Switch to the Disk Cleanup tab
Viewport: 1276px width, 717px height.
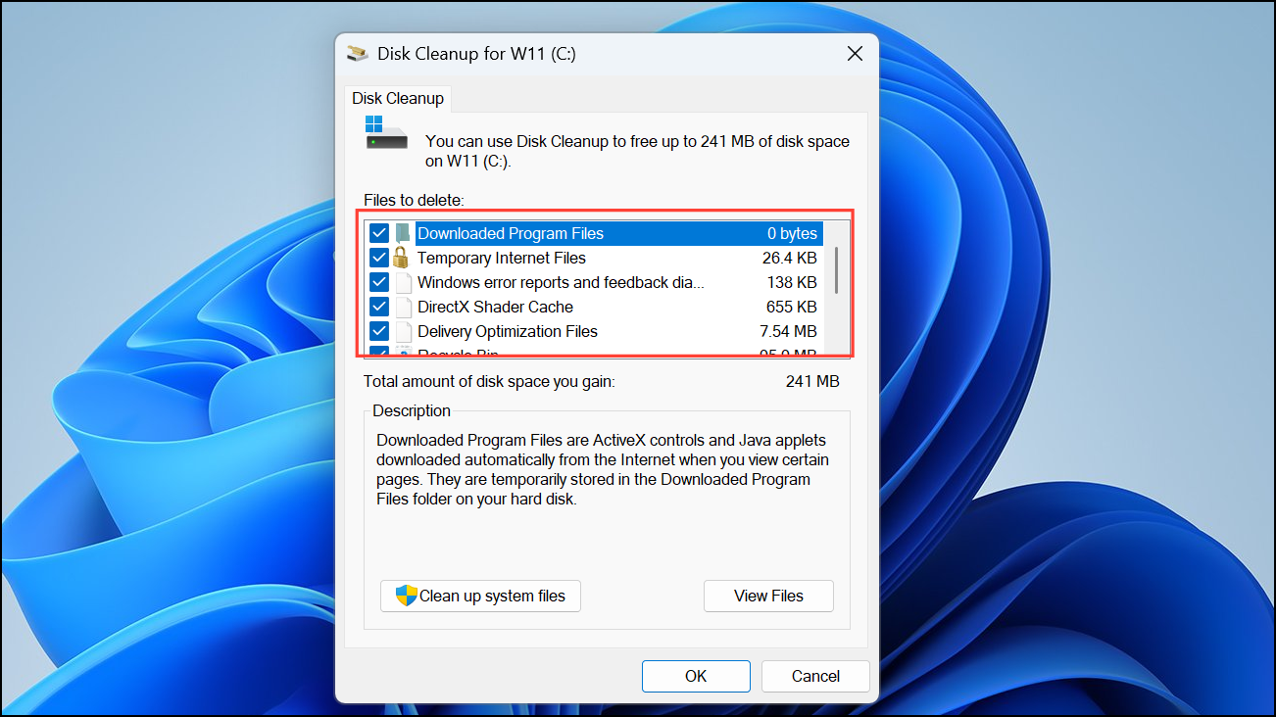(398, 98)
